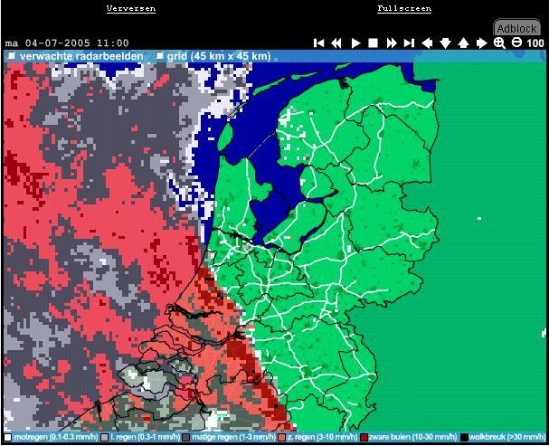Open the Fullscreen link
The image size is (549, 446).
404,8
